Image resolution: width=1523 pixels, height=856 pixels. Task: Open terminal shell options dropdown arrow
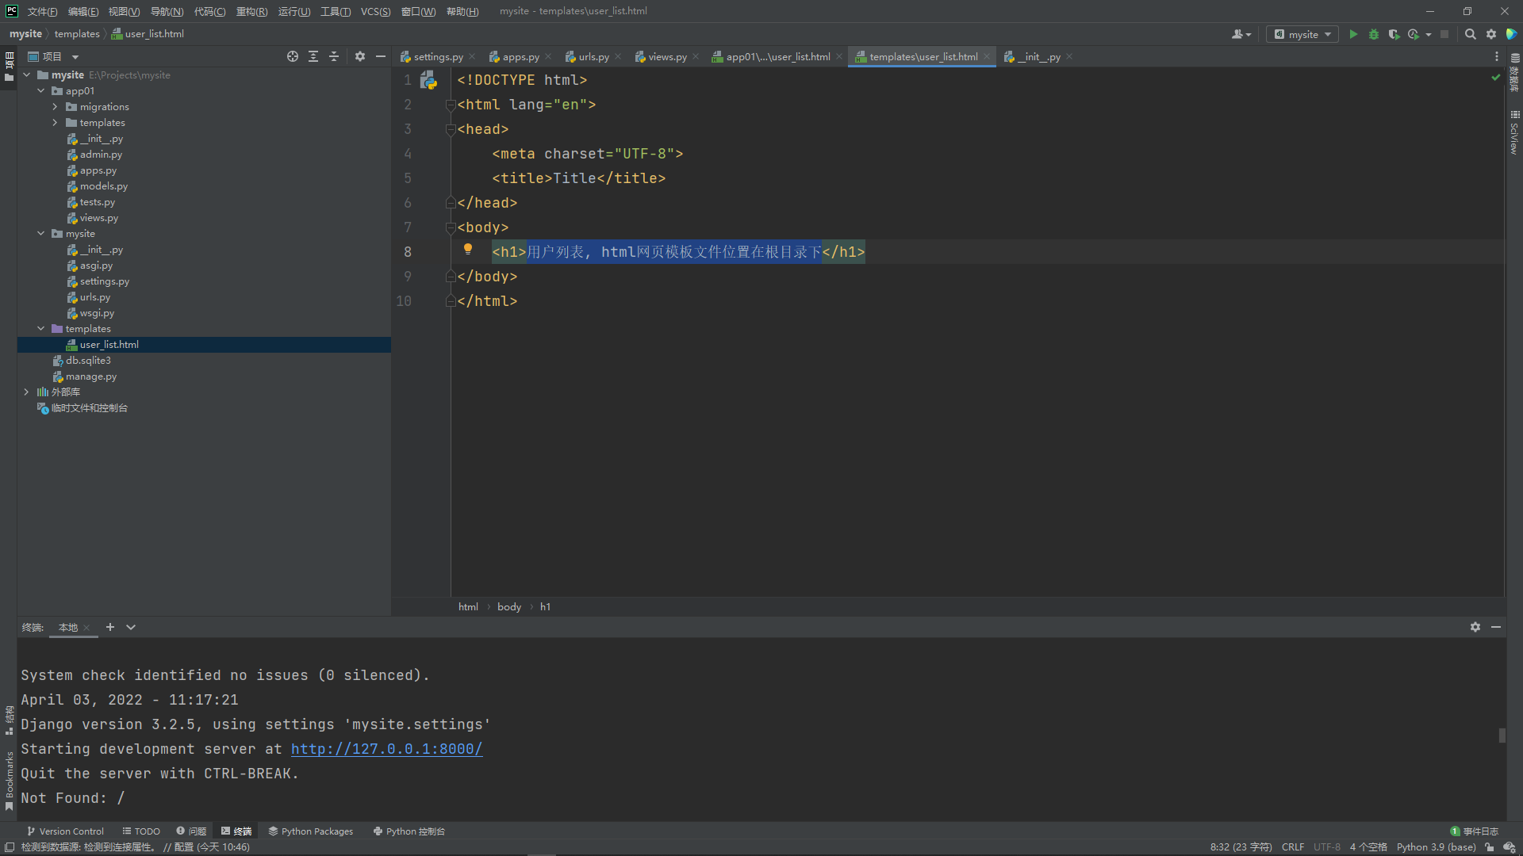[x=131, y=627]
